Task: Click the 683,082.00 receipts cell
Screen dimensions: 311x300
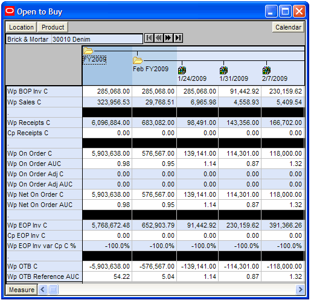Action: [155, 123]
